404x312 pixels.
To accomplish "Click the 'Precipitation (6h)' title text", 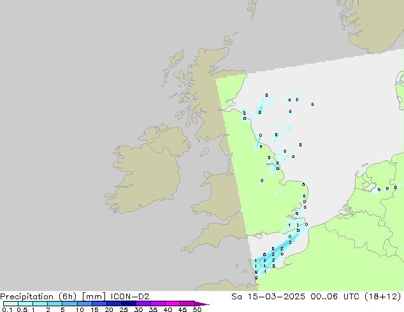I will click(x=38, y=297).
